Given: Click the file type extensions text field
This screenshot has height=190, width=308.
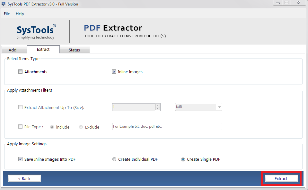Looking at the screenshot, I should [x=167, y=126].
